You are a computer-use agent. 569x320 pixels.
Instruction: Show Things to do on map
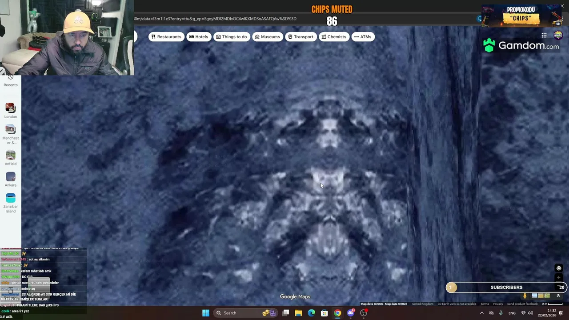(231, 37)
